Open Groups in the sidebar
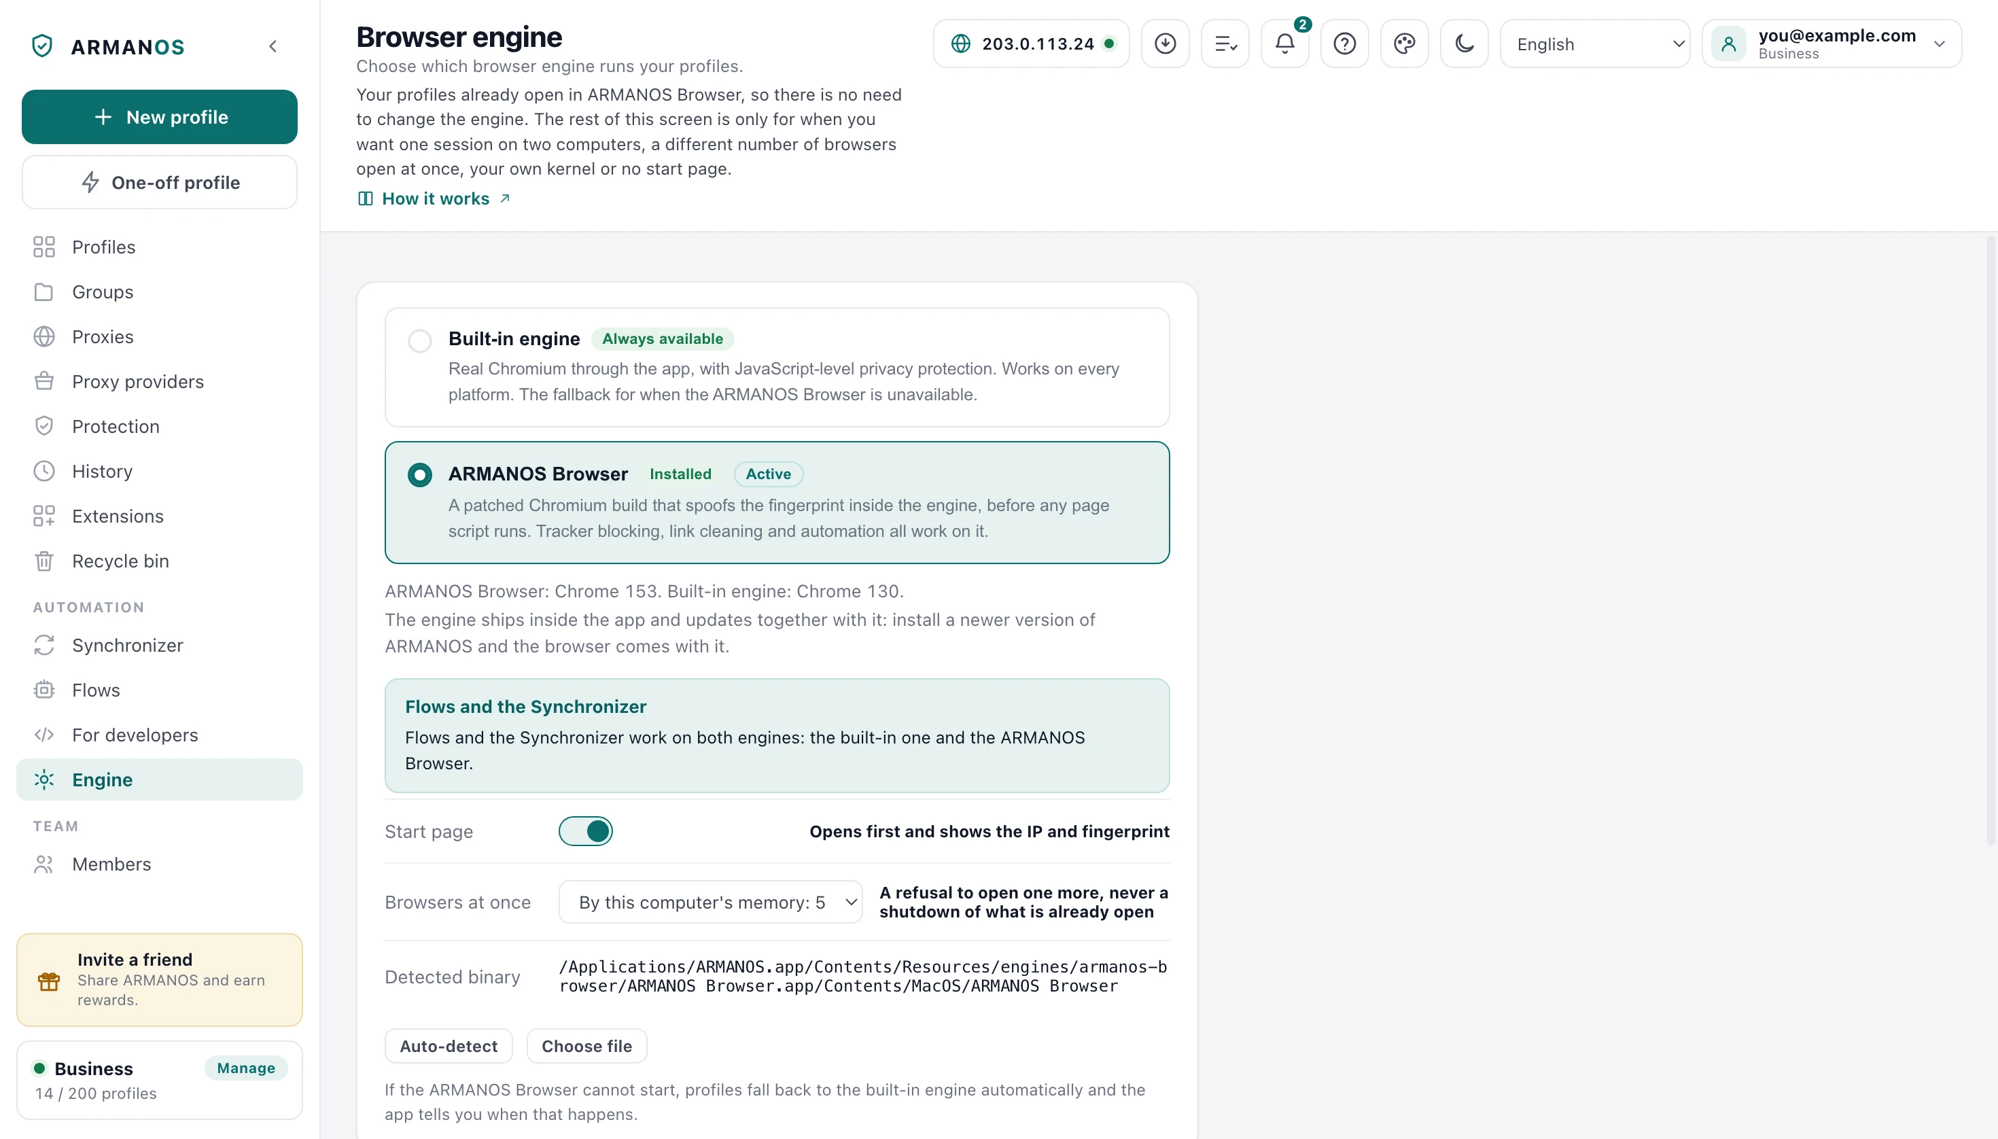 click(x=160, y=292)
